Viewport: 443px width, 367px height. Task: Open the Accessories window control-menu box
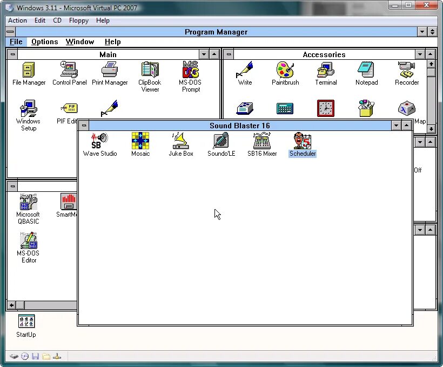[229, 54]
